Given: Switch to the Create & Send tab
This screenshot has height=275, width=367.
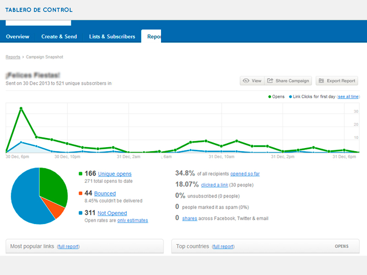Looking at the screenshot, I should tap(59, 37).
